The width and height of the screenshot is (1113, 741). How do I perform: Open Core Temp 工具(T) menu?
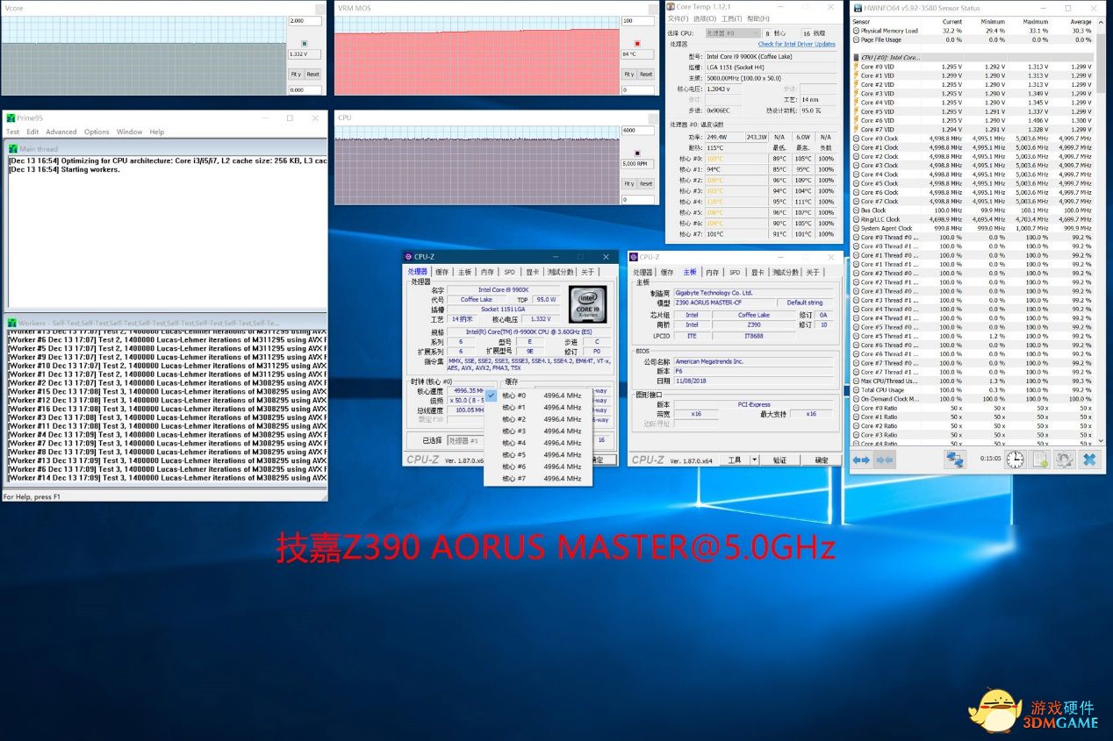732,18
